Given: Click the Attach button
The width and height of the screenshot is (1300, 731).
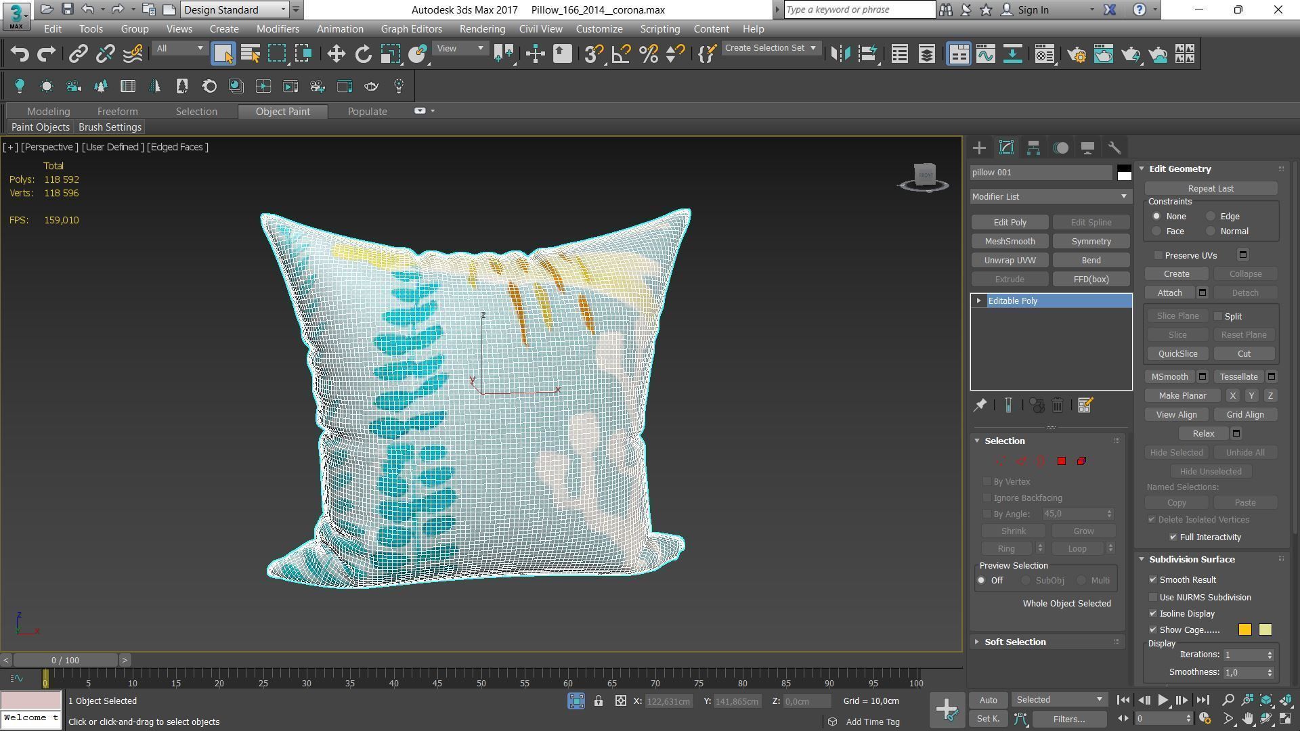Looking at the screenshot, I should click(x=1169, y=293).
